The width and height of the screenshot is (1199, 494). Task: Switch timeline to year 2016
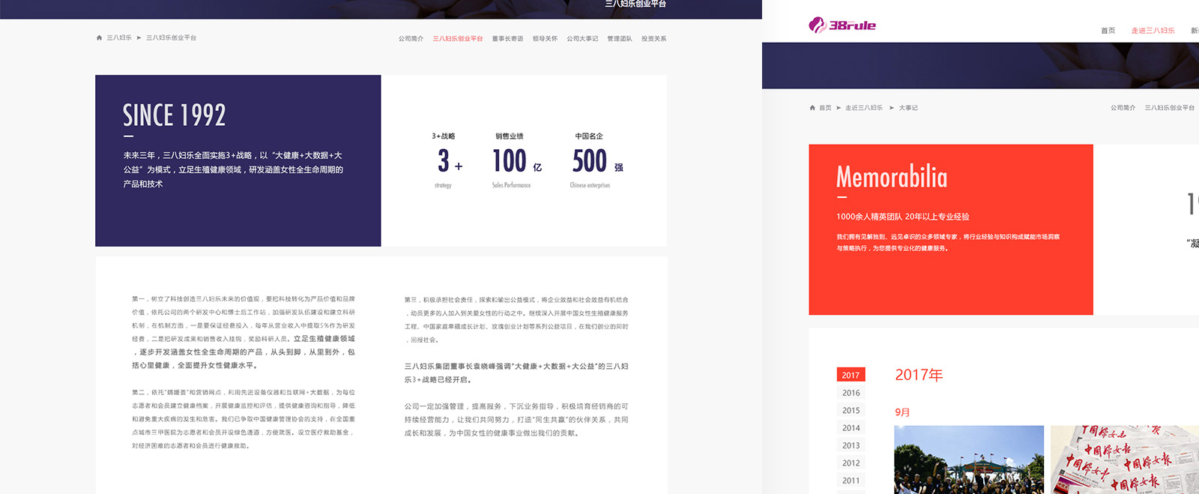851,393
